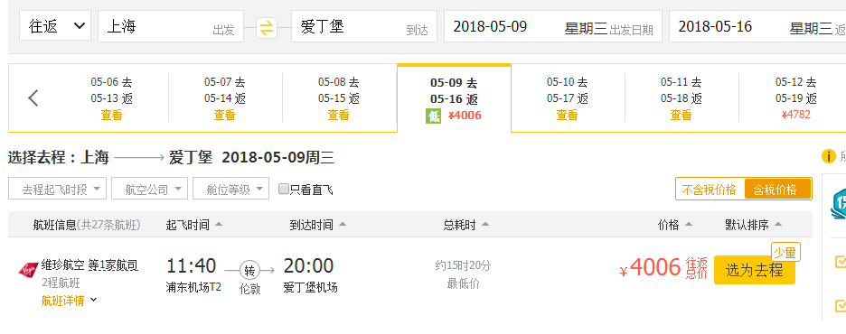This screenshot has width=846, height=334.
Task: Swap departure and arrival cities icon
Action: [x=266, y=27]
